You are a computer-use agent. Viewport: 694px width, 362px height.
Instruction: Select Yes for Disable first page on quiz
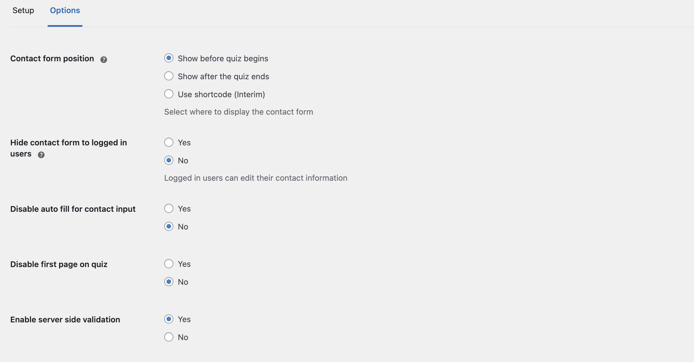[169, 264]
